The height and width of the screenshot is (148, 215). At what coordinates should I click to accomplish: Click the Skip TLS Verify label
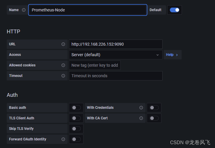click(x=21, y=129)
